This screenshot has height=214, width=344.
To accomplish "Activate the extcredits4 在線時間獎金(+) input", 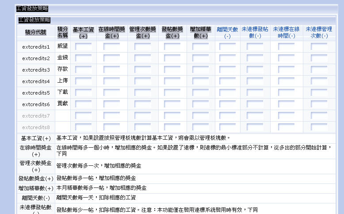I will coord(112,81).
